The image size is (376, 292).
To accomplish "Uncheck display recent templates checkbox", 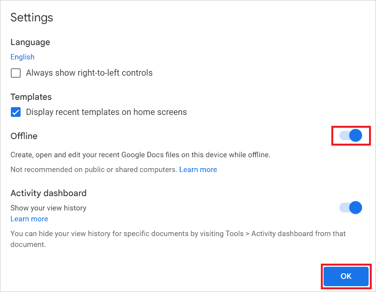I will click(x=16, y=113).
